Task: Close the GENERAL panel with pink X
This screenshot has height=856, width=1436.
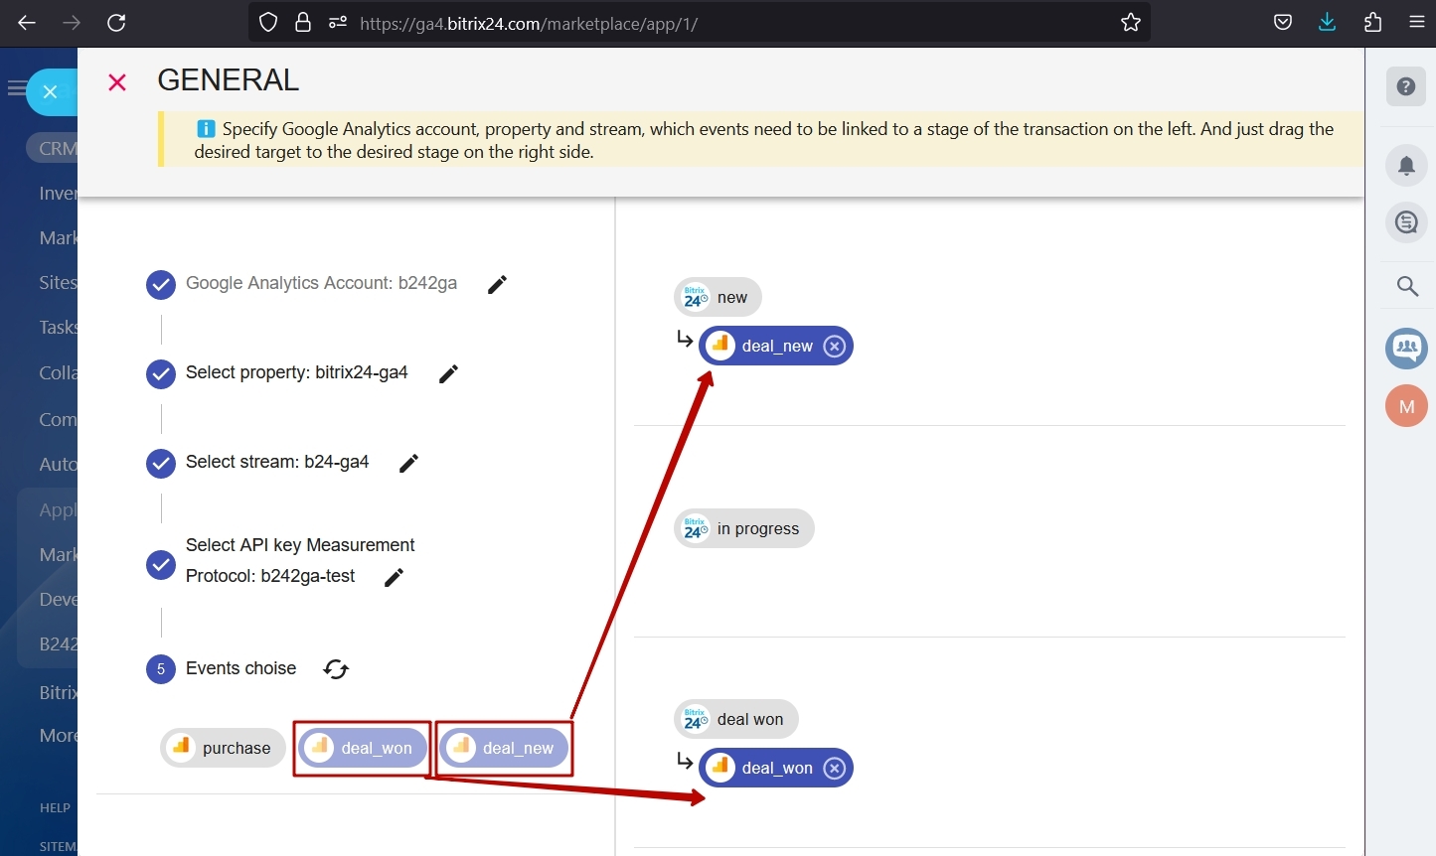Action: (116, 82)
